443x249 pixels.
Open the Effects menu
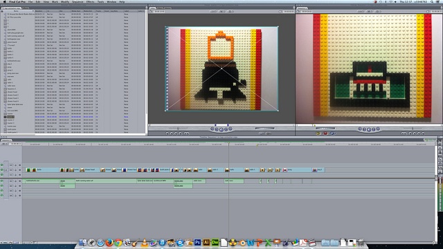pos(91,1)
